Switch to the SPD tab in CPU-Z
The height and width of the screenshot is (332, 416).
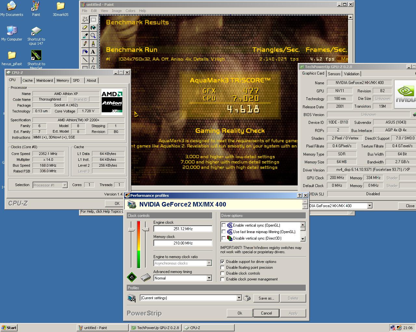point(76,80)
